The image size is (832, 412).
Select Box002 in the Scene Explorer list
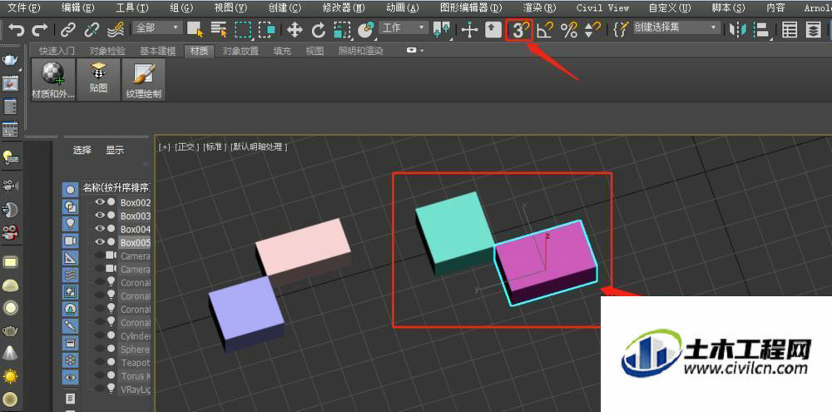[136, 202]
